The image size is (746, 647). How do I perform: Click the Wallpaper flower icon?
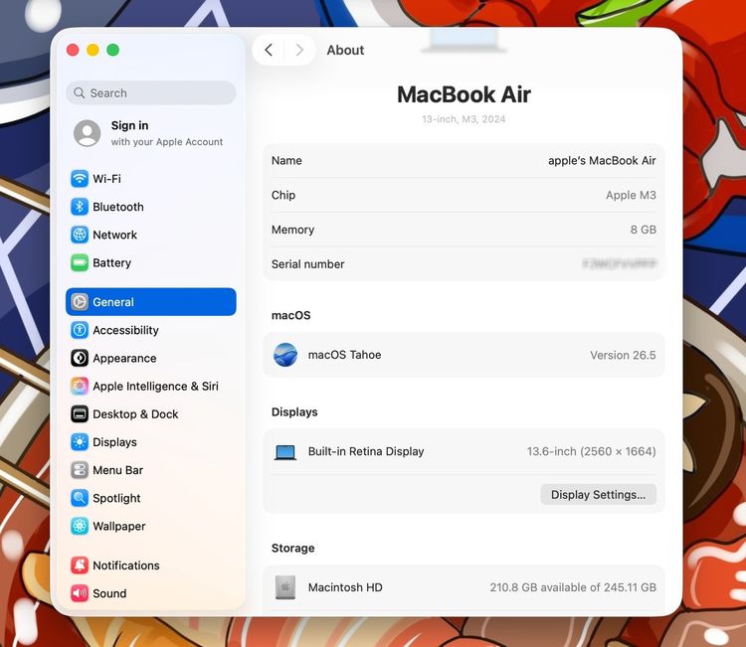pos(80,527)
